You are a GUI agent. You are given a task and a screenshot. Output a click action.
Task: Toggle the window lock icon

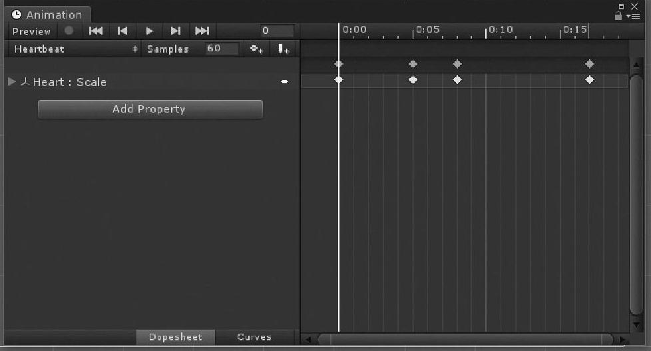tap(618, 16)
